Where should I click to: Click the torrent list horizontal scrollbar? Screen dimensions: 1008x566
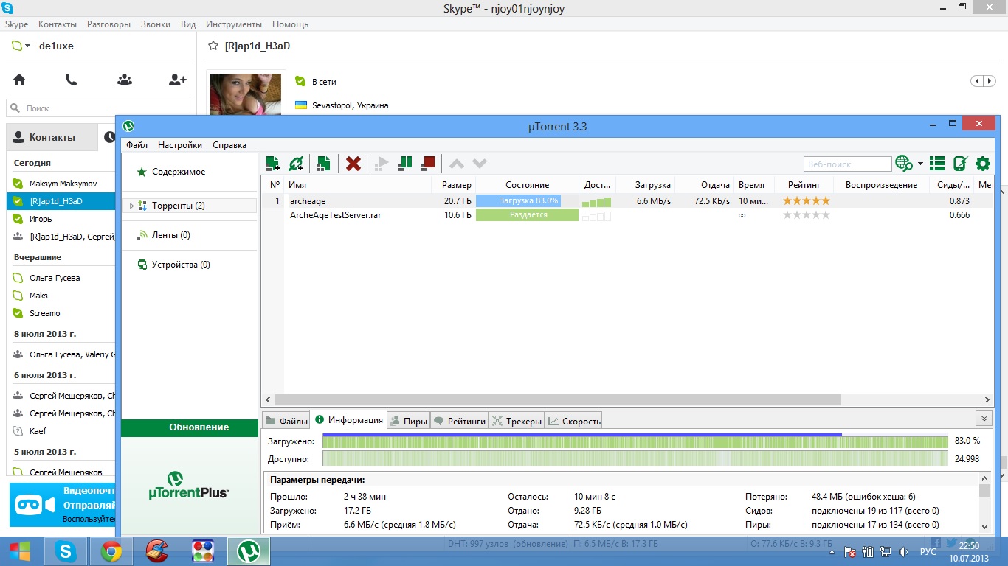click(x=558, y=399)
